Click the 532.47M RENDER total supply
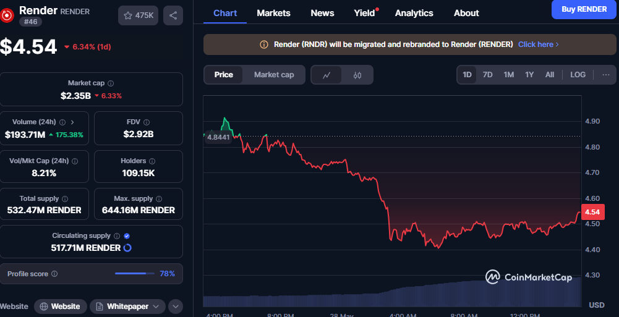 click(x=45, y=210)
